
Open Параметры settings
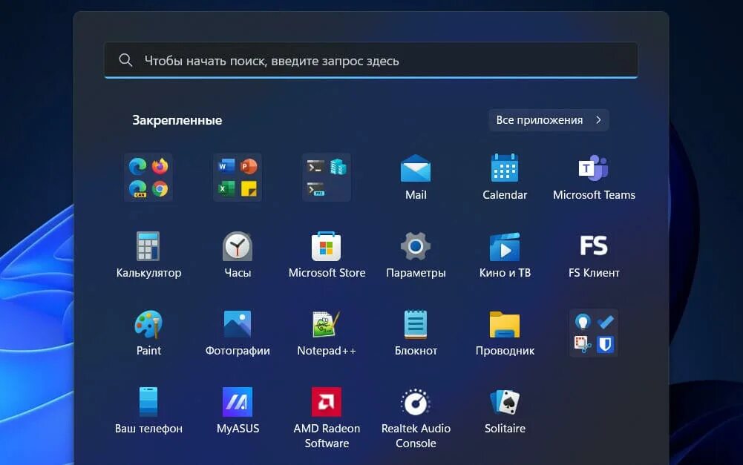tap(416, 255)
